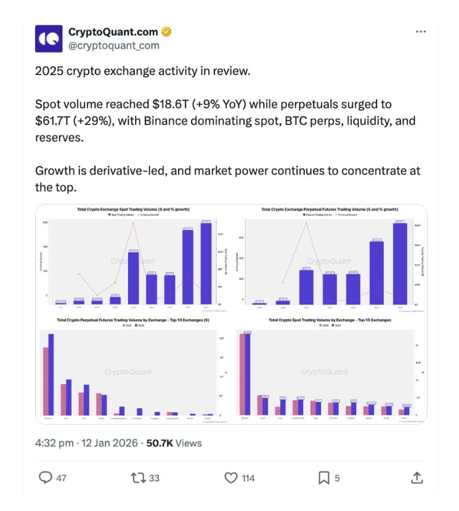Open the tweet's more options menu
The width and height of the screenshot is (459, 511).
[421, 31]
